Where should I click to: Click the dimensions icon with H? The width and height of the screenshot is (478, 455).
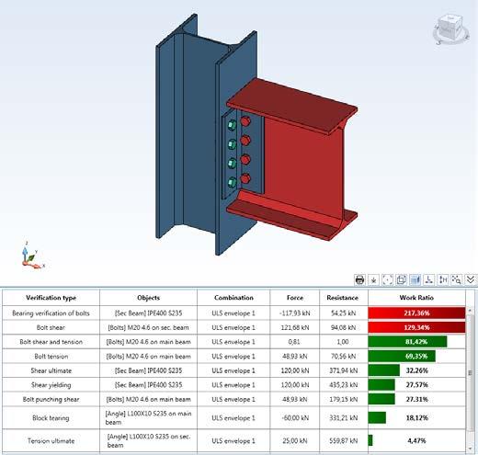click(443, 279)
